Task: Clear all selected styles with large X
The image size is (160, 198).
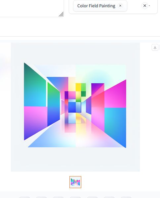Action: (x=145, y=6)
